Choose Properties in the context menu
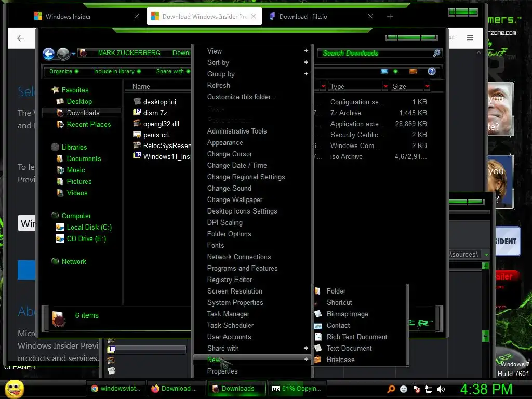This screenshot has width=532, height=399. click(x=222, y=371)
